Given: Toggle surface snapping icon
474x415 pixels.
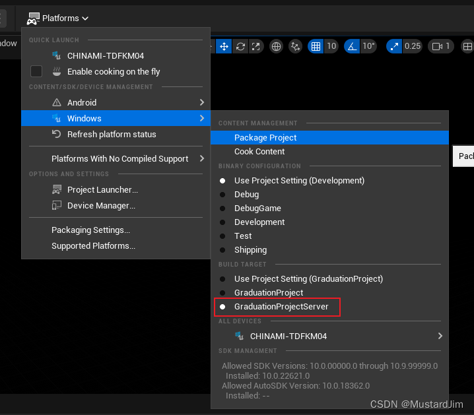Looking at the screenshot, I should click(x=295, y=46).
